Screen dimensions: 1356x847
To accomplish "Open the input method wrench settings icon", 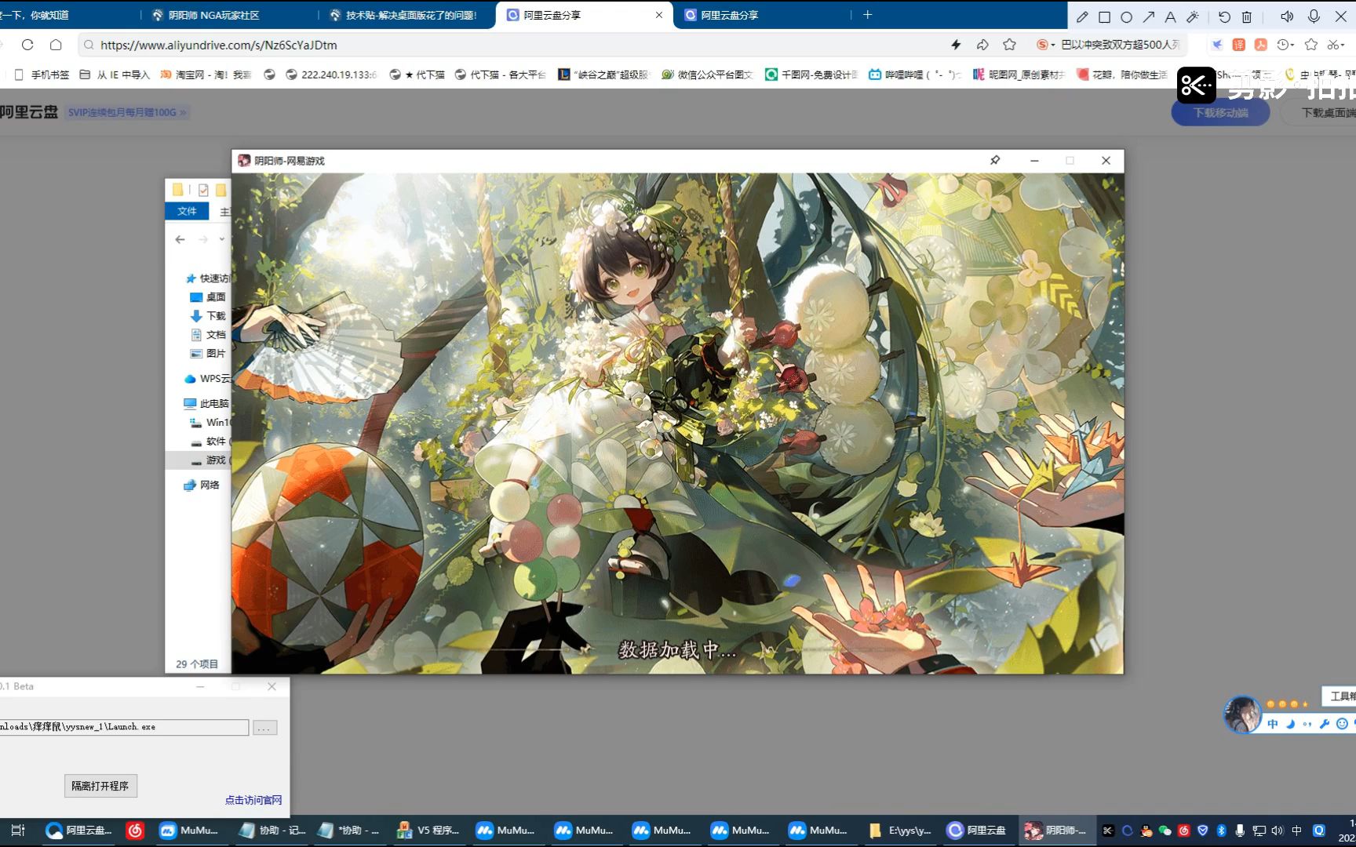I will 1325,724.
